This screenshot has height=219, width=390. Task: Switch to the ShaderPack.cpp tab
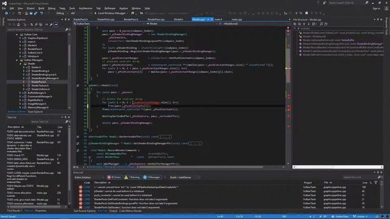coord(105,19)
